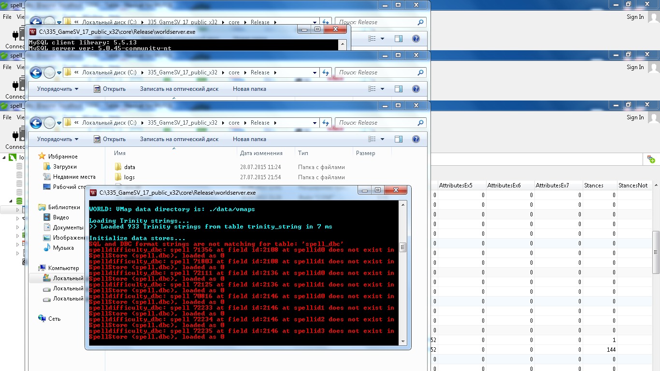Screen dimensions: 660x371
Task: Expand the highlighted item in connection tree
Action: (18, 210)
